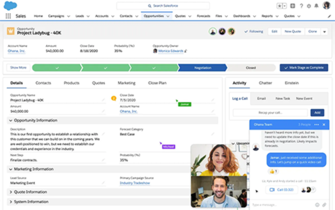Click the Opportunity crown record icon
The height and width of the screenshot is (210, 335).
coord(10,31)
